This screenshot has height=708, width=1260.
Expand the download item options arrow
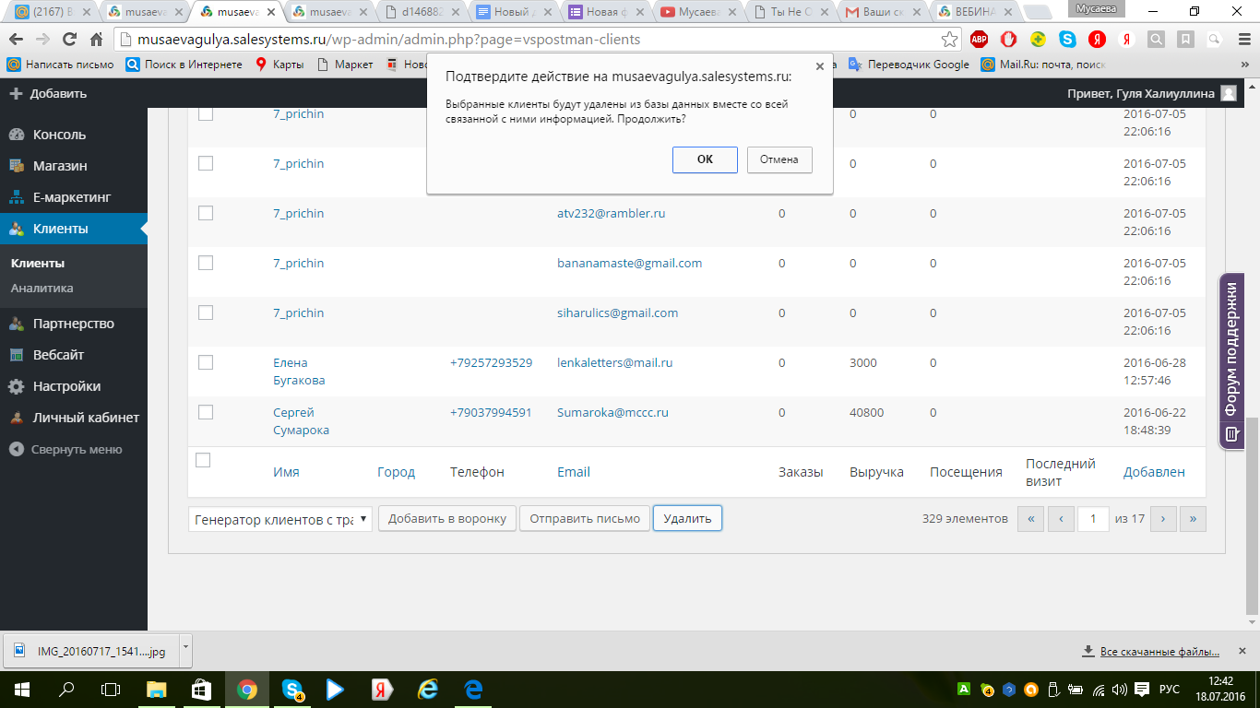pos(185,647)
